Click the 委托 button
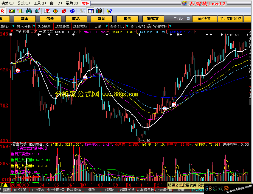This screenshot has height=194, width=253. tap(86, 3)
